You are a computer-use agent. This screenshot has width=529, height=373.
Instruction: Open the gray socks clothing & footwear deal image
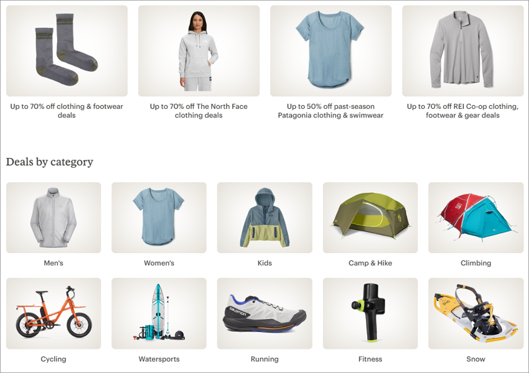click(x=67, y=51)
